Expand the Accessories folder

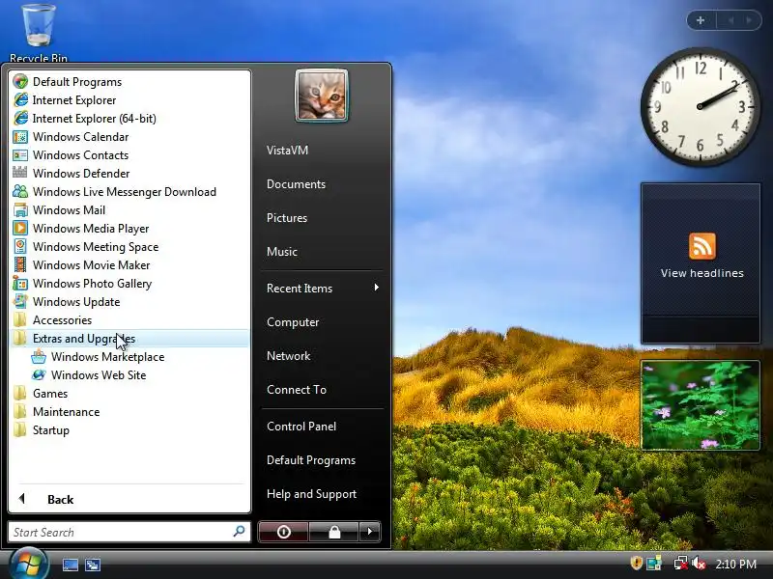(x=129, y=320)
